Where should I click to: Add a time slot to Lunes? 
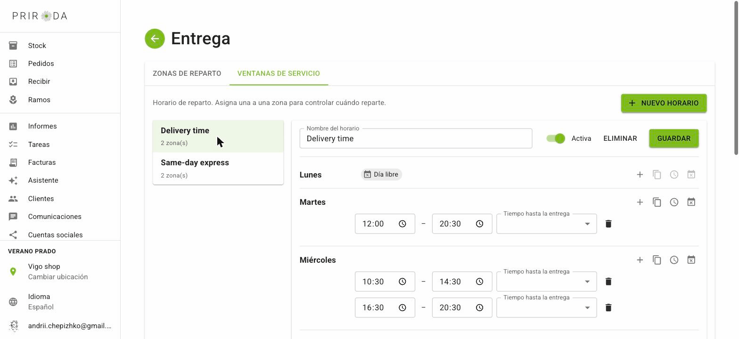pos(640,175)
